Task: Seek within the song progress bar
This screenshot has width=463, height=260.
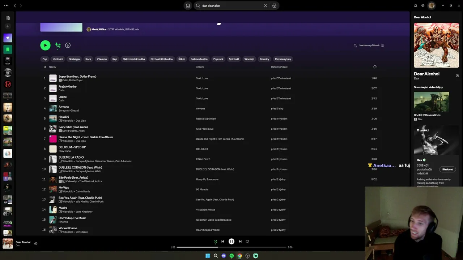Action: (231, 247)
